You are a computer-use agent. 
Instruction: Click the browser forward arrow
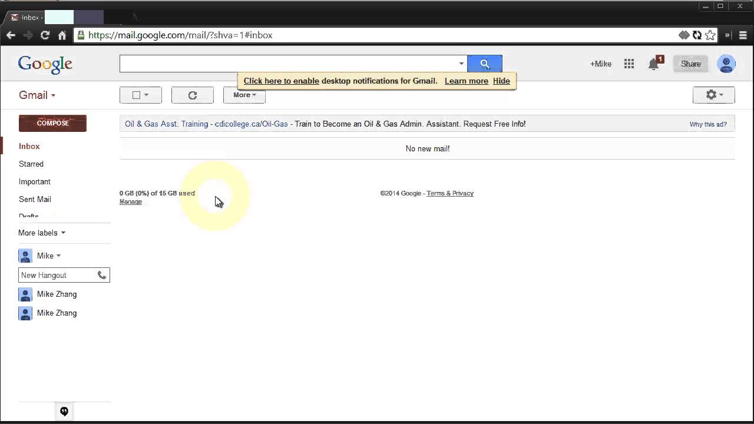(28, 35)
